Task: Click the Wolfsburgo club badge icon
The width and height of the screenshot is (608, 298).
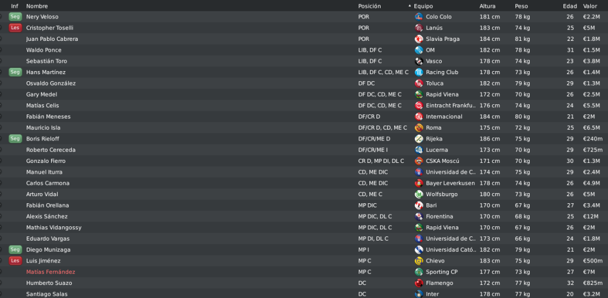Action: [419, 194]
